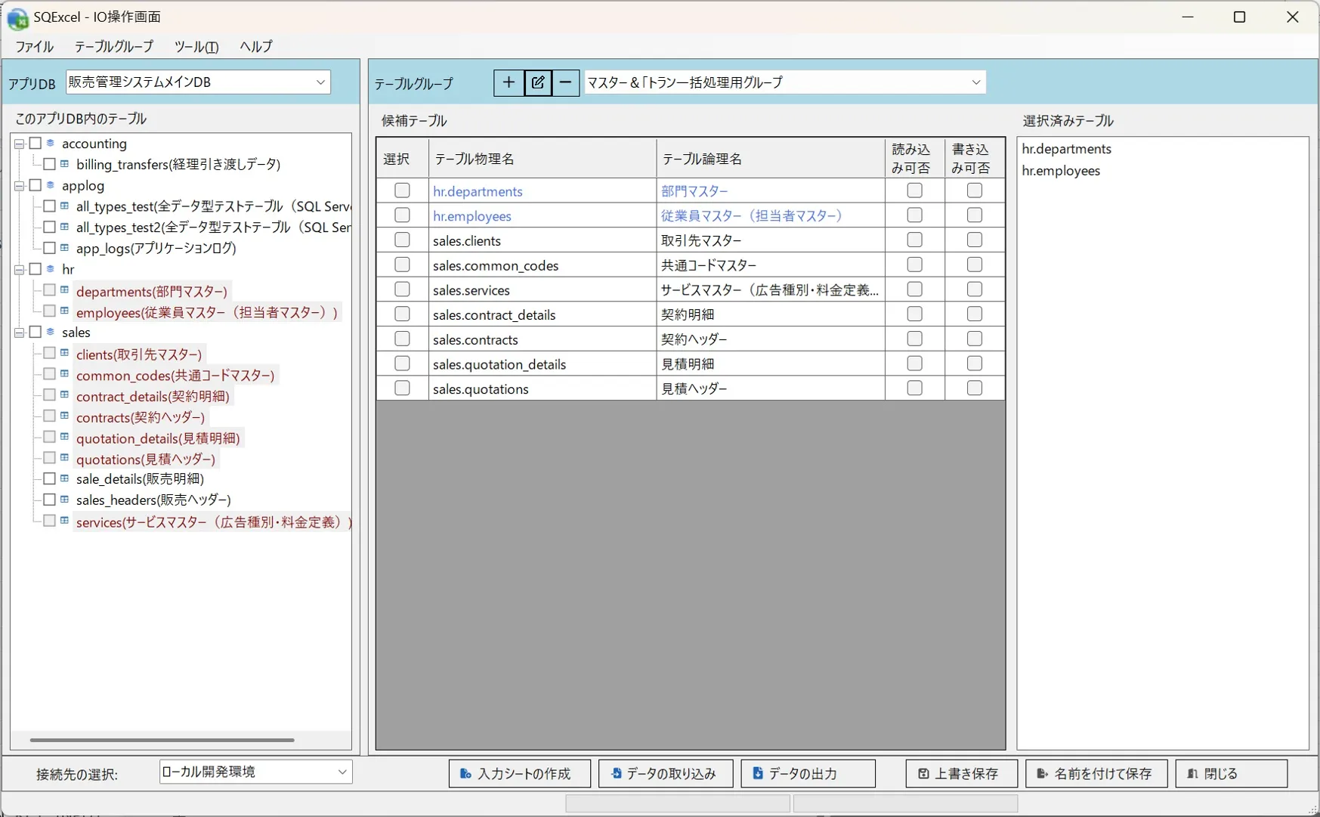Click table icon beside contracts in tree
The width and height of the screenshot is (1320, 817).
pyautogui.click(x=65, y=416)
